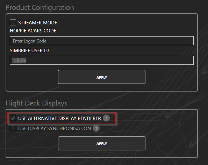Click the Enter Logon Code placeholder text

click(30, 41)
